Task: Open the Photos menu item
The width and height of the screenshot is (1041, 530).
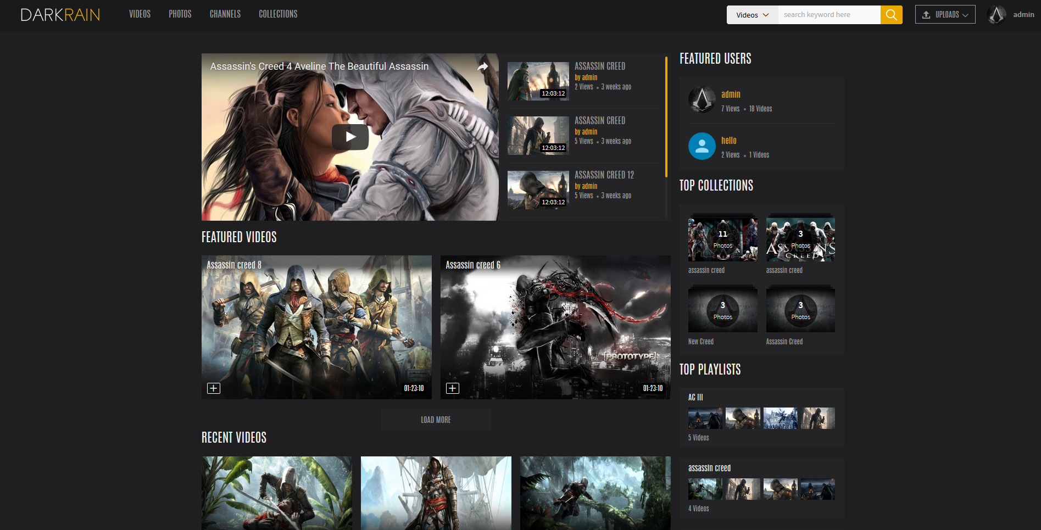Action: [180, 14]
